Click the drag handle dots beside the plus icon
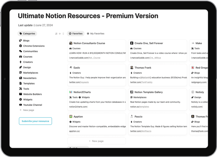This screenshot has width=217, height=157. click(63, 34)
